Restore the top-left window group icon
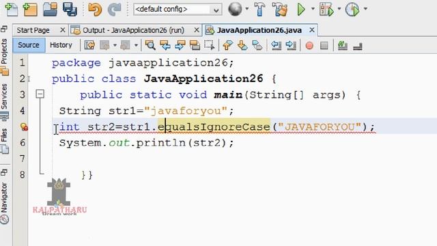437x246 pixels. pyautogui.click(x=4, y=29)
